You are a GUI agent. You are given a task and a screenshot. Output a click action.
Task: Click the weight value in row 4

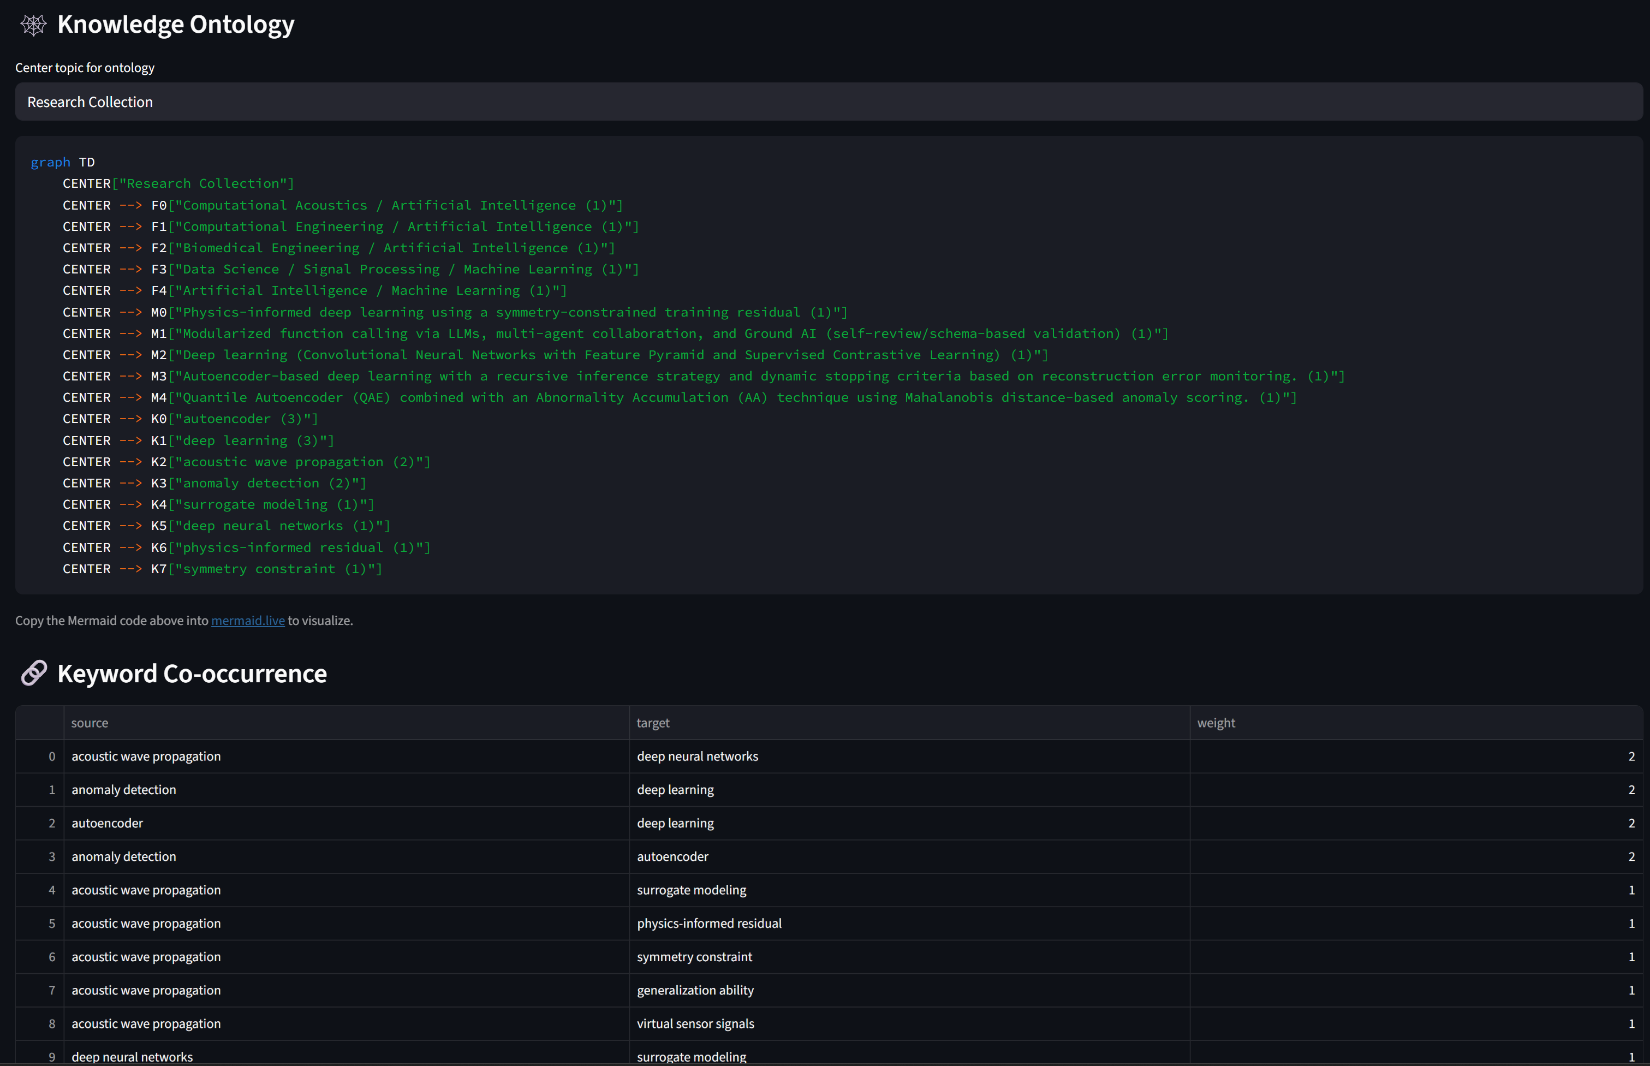(x=1416, y=890)
